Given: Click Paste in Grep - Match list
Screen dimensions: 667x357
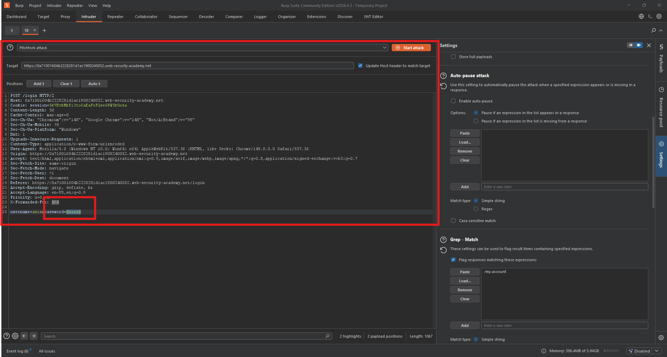Looking at the screenshot, I should coord(465,272).
